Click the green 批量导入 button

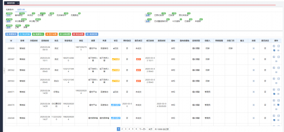tap(38, 34)
